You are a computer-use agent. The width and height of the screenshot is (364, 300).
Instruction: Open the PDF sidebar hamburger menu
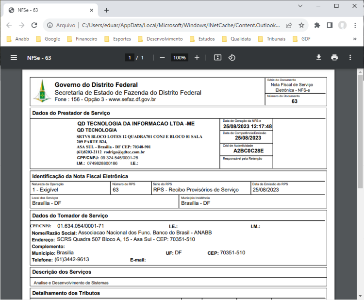point(14,57)
